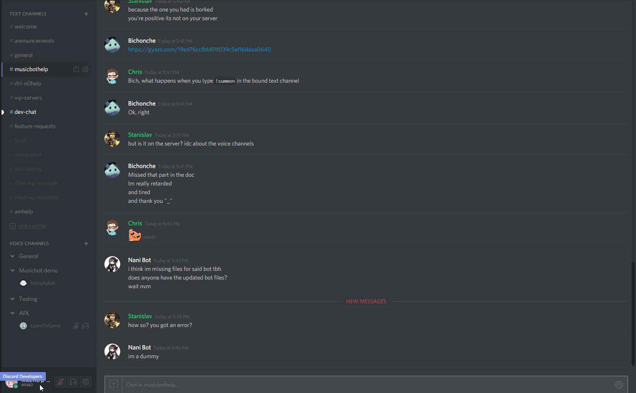Create a new text channel with plus icon
This screenshot has height=393, width=636.
click(86, 14)
